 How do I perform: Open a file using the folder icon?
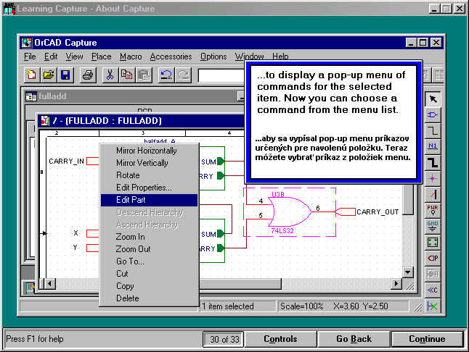[x=49, y=75]
